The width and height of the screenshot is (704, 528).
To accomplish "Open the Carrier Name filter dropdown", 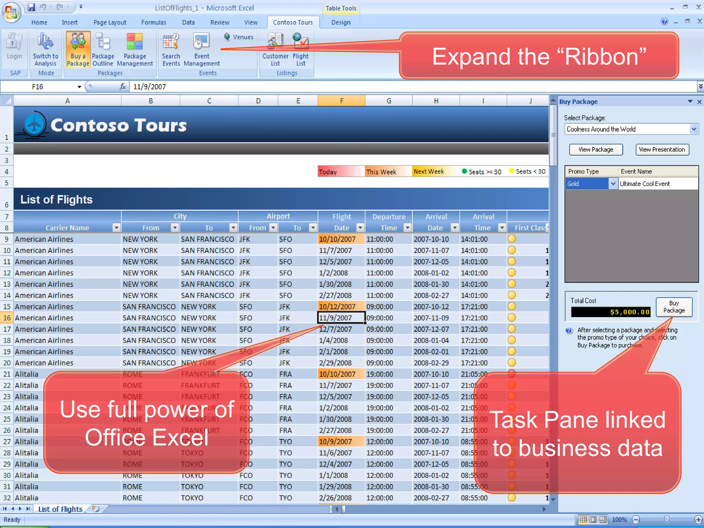I will click(x=116, y=228).
